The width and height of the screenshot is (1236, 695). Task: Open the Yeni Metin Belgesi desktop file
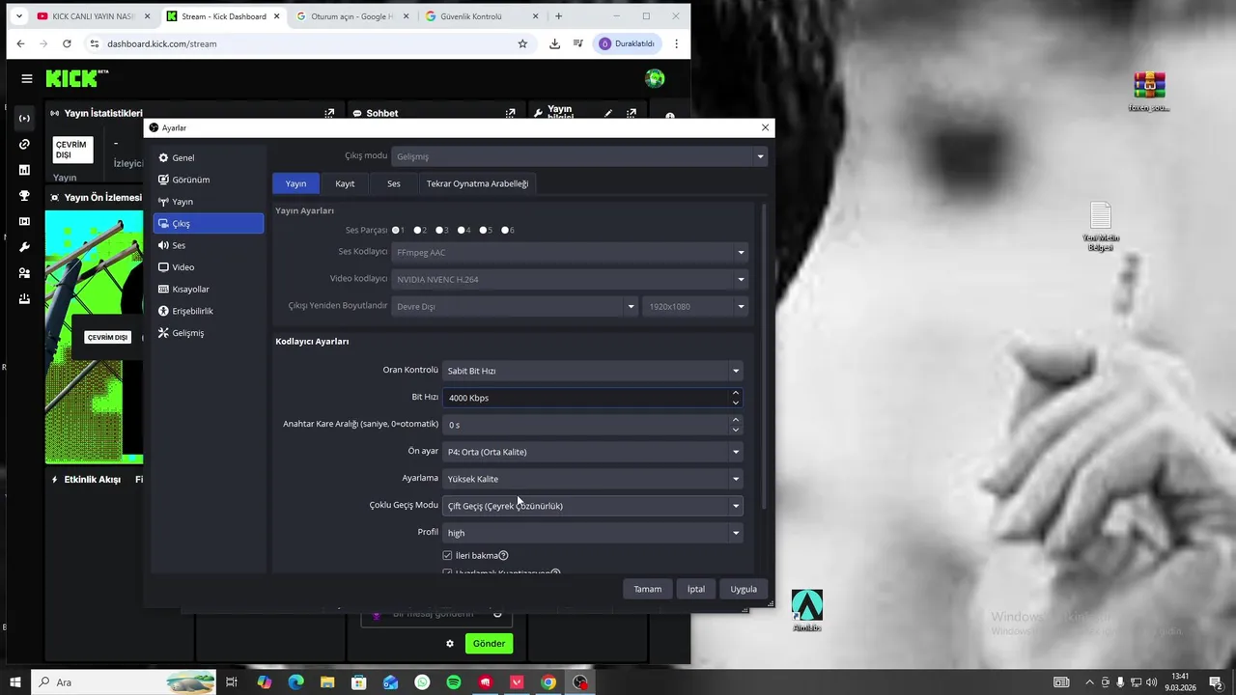click(1100, 227)
